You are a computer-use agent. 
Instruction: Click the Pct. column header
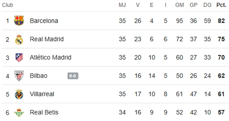221,5
